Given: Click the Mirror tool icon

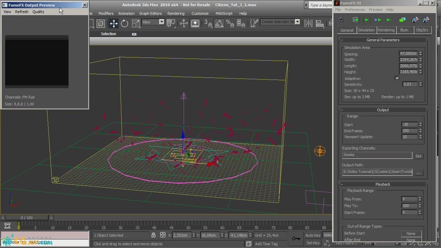Looking at the screenshot, I should point(308,23).
